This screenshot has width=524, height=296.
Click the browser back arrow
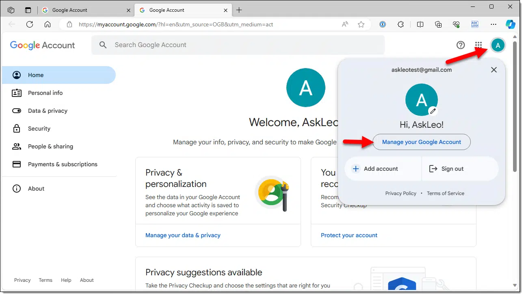pyautogui.click(x=12, y=24)
